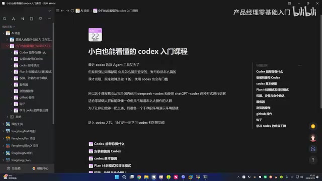
Task: Click AI项目 breadcrumb in top bar
Action: click(83, 11)
